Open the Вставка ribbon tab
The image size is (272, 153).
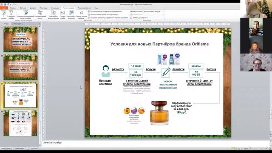tap(23, 8)
